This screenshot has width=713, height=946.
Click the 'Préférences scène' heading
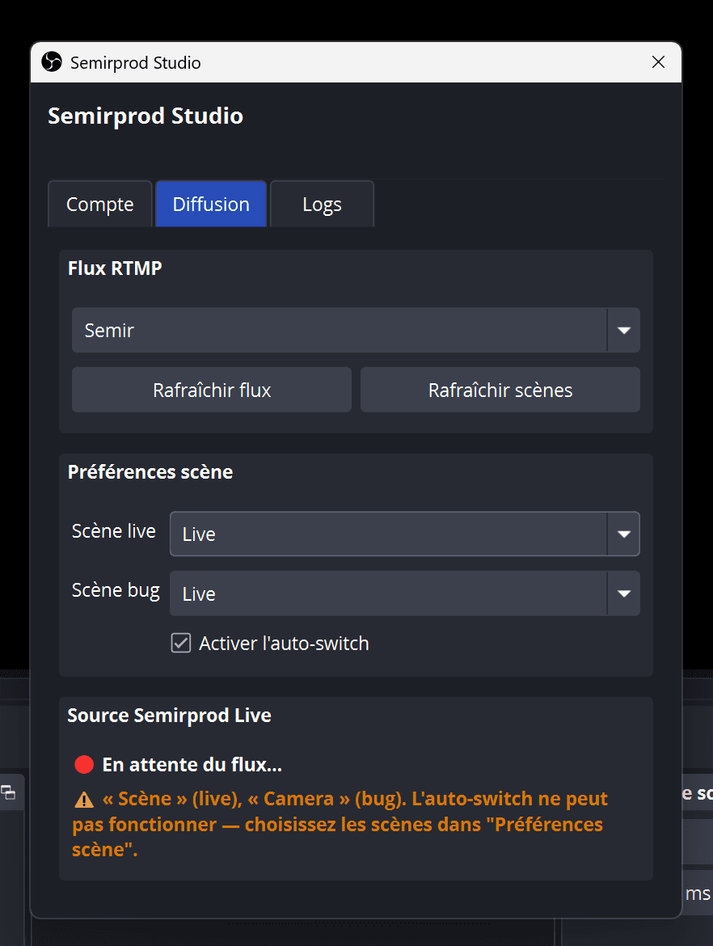click(x=150, y=472)
